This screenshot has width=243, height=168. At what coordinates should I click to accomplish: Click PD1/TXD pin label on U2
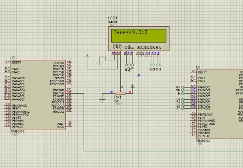click(58, 94)
